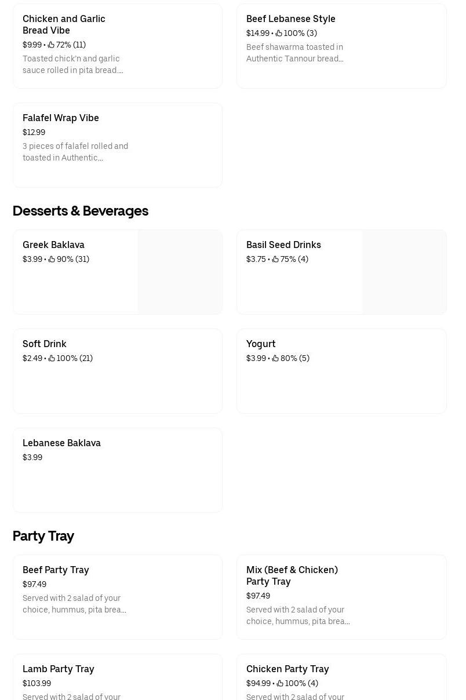Image resolution: width=466 pixels, height=700 pixels.
Task: Click the Desserts & Beverages section heading
Action: (x=81, y=211)
